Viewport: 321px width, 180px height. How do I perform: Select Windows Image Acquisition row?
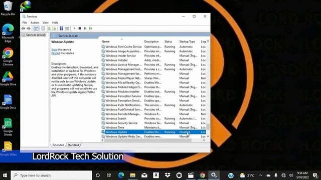coord(153,51)
